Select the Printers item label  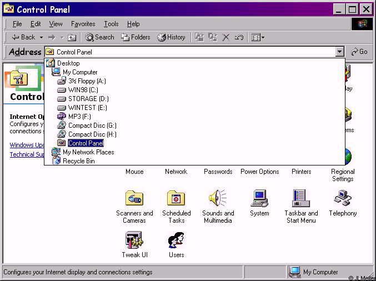coord(302,172)
